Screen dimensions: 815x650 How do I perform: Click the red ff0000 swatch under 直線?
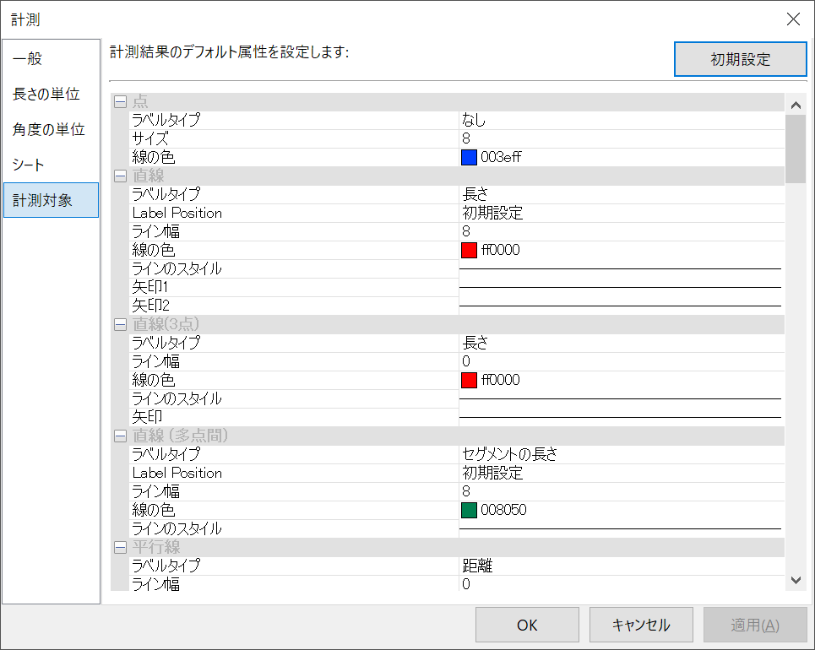469,250
